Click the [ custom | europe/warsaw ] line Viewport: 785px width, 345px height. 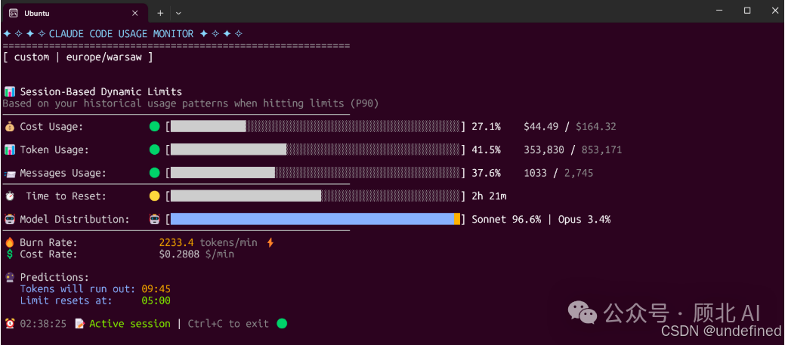[x=78, y=57]
